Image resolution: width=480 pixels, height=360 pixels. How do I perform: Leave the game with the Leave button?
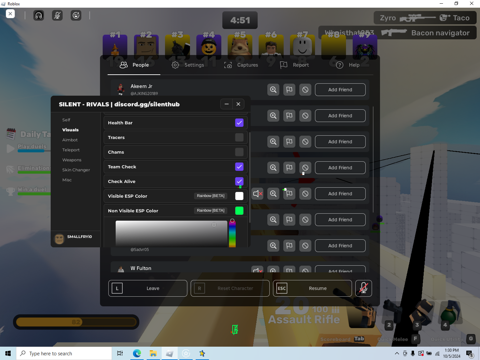tap(148, 288)
